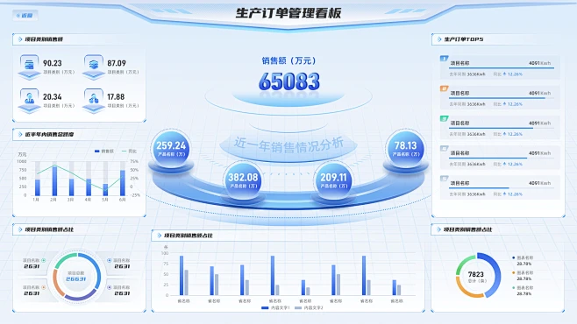This screenshot has width=577, height=324.
Task: Click the orange segment of the 26631 donut chart
Action: [57, 283]
